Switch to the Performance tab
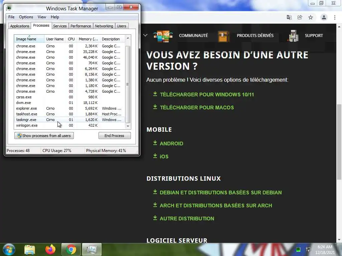Image resolution: width=342 pixels, height=256 pixels. (x=81, y=26)
